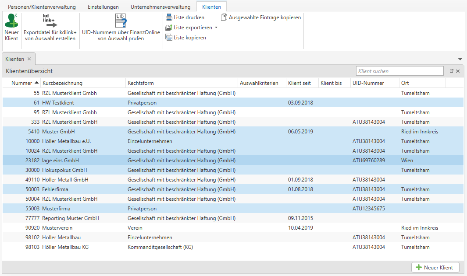Open the tab list dropdown arrow
This screenshot has height=276, width=467.
coord(460,59)
